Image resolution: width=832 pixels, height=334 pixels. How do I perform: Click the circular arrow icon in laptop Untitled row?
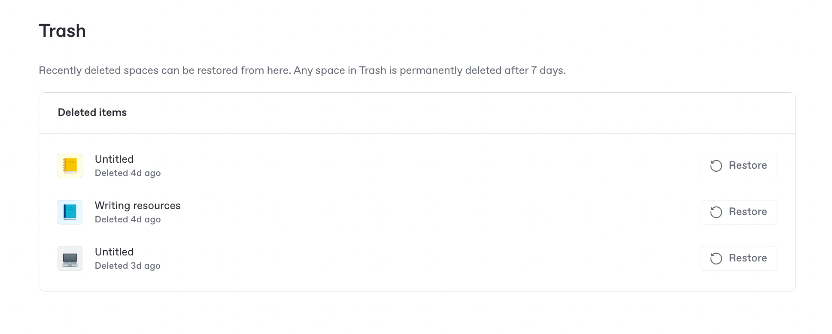pyautogui.click(x=716, y=258)
